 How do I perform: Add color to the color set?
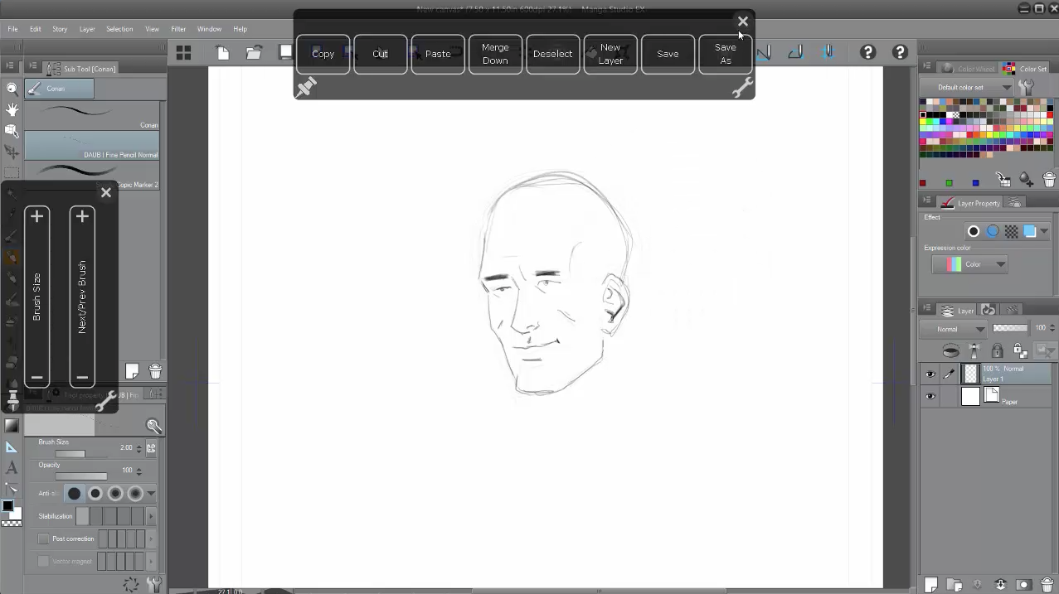1026,179
